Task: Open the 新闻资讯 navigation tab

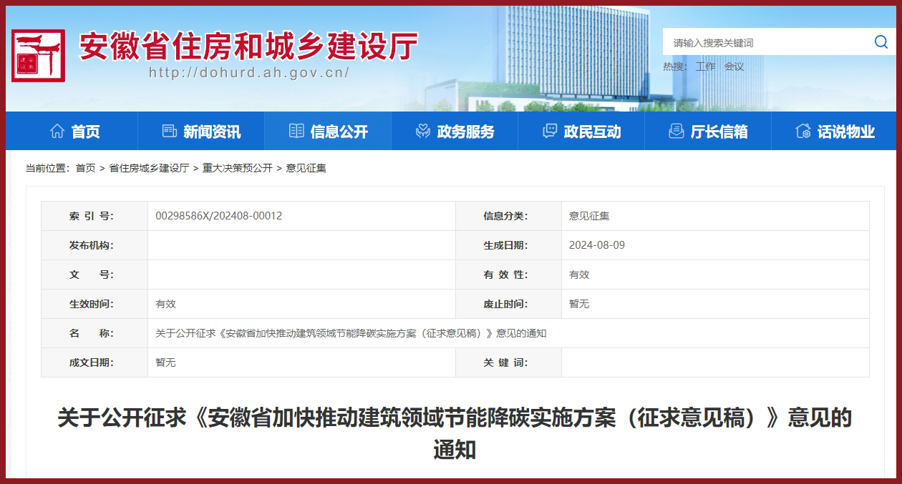Action: pyautogui.click(x=201, y=132)
